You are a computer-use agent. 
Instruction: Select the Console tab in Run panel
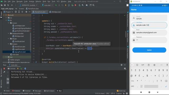[x=11, y=69]
